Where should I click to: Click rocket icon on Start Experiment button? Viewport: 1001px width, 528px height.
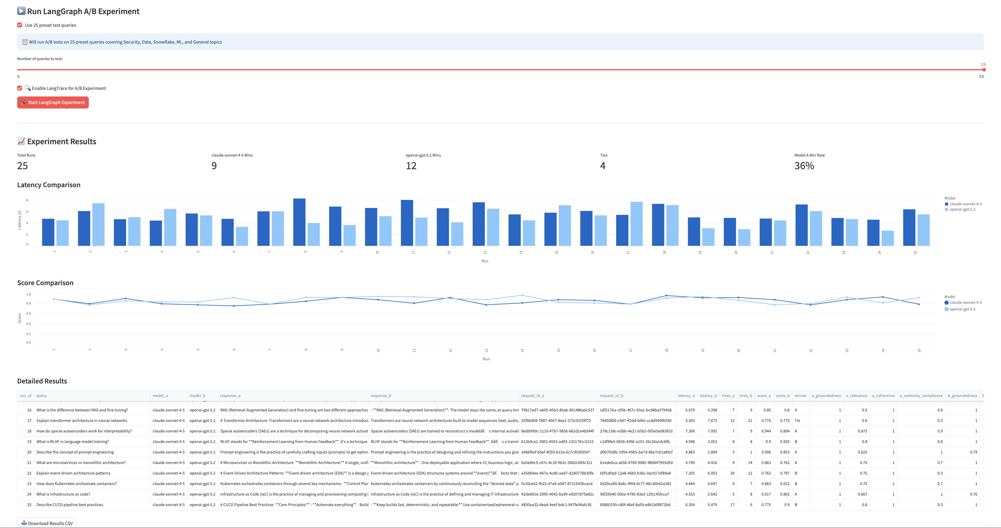24,102
